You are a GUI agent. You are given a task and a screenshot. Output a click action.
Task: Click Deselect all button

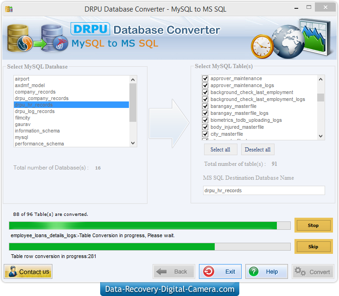pyautogui.click(x=258, y=150)
